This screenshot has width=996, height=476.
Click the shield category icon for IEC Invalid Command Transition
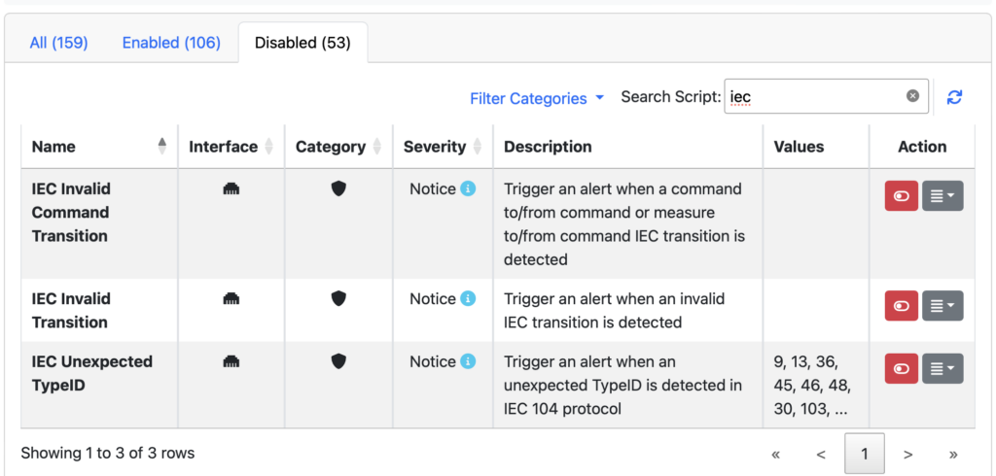click(x=338, y=188)
